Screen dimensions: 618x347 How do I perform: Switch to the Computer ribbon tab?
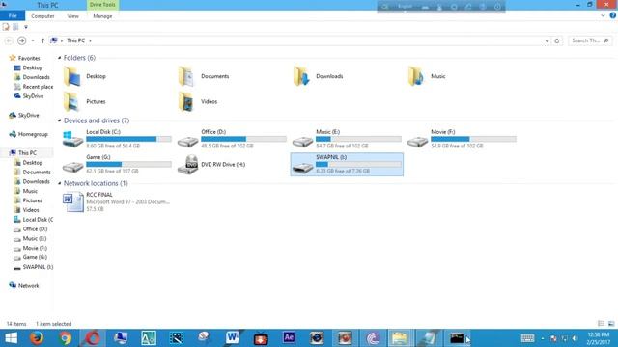click(42, 16)
